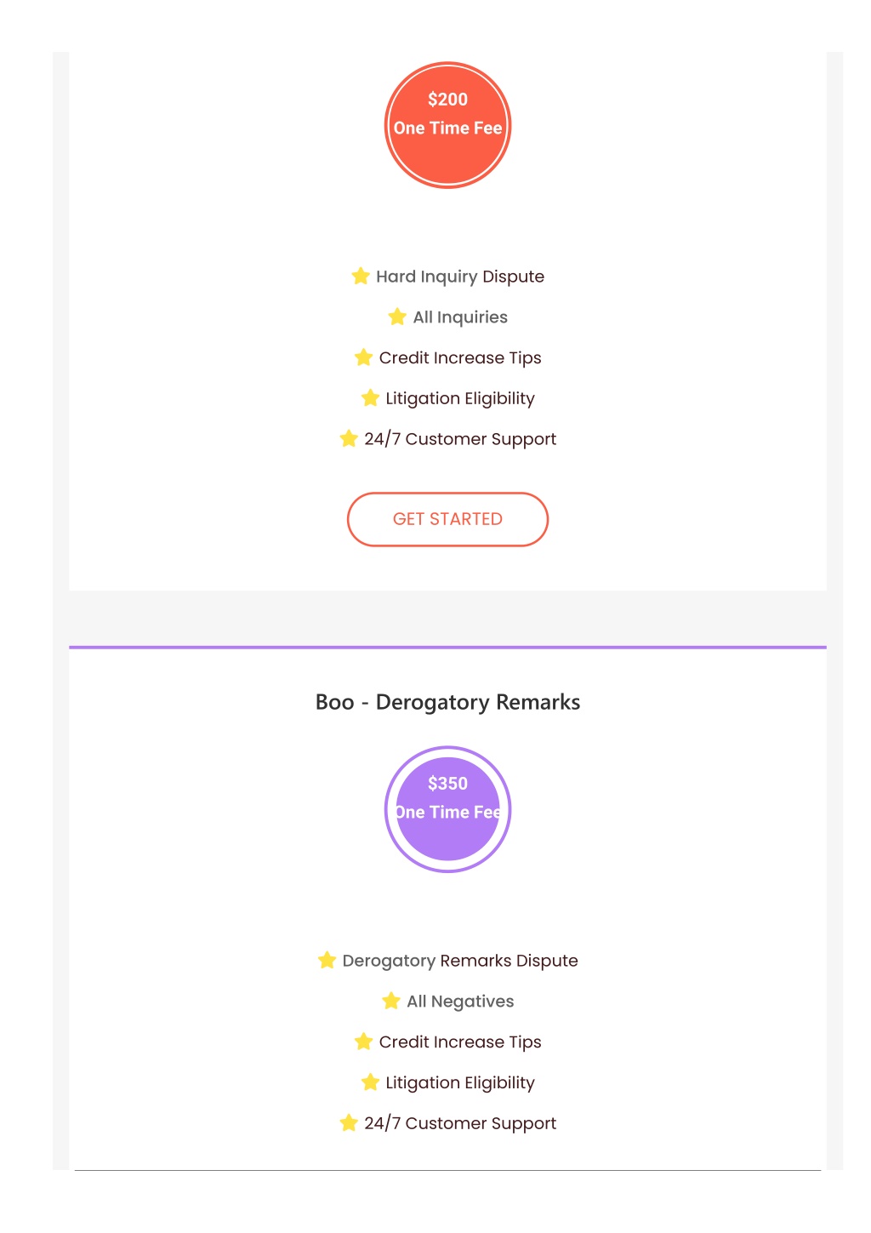Image resolution: width=871 pixels, height=1233 pixels.
Task: Click the Hard Inquiry Dispute text
Action: (x=460, y=277)
